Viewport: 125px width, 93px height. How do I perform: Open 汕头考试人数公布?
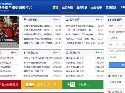[75, 67]
